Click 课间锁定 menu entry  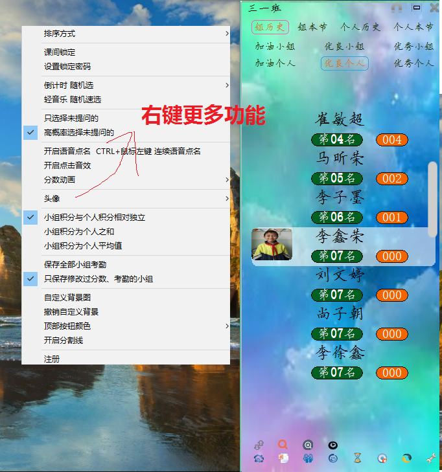126,52
